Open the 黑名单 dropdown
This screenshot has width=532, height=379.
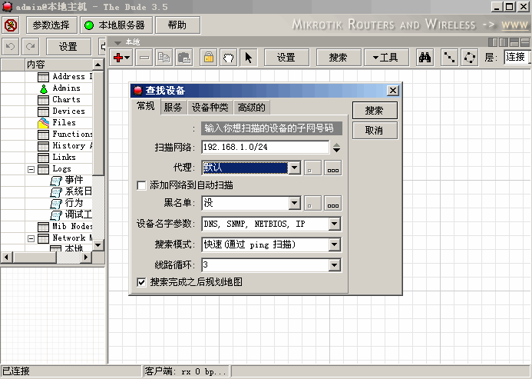(x=294, y=203)
